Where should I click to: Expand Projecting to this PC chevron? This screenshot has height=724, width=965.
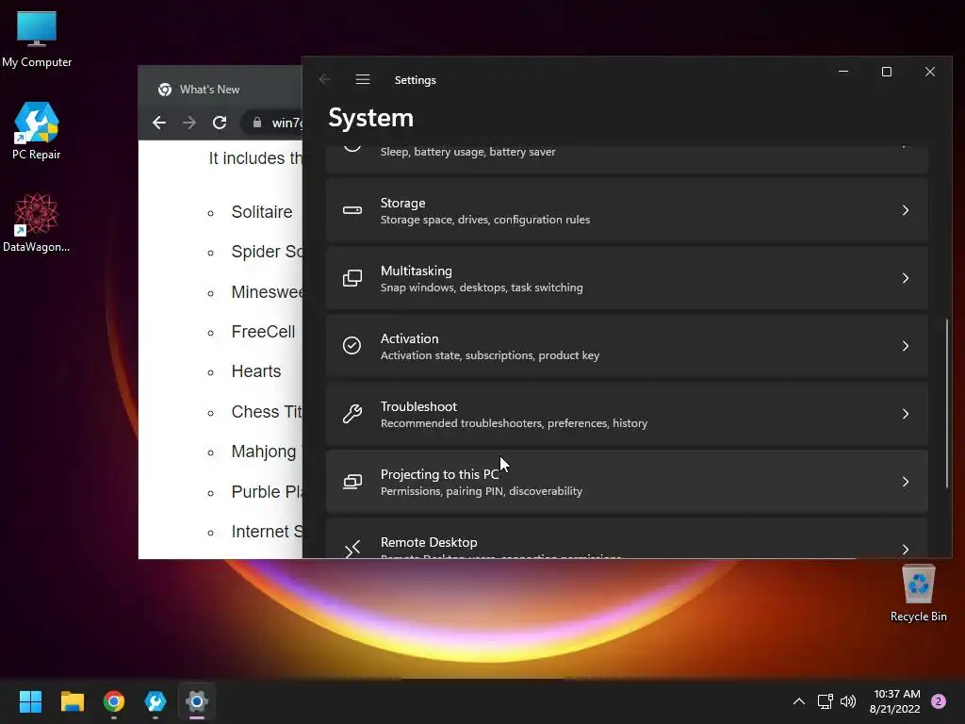[906, 482]
